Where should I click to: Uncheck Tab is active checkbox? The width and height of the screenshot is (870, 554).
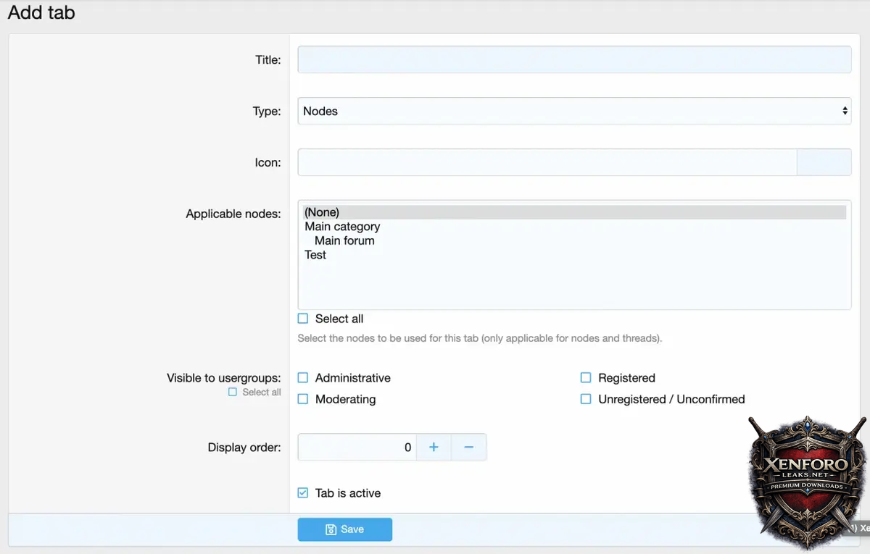coord(303,493)
